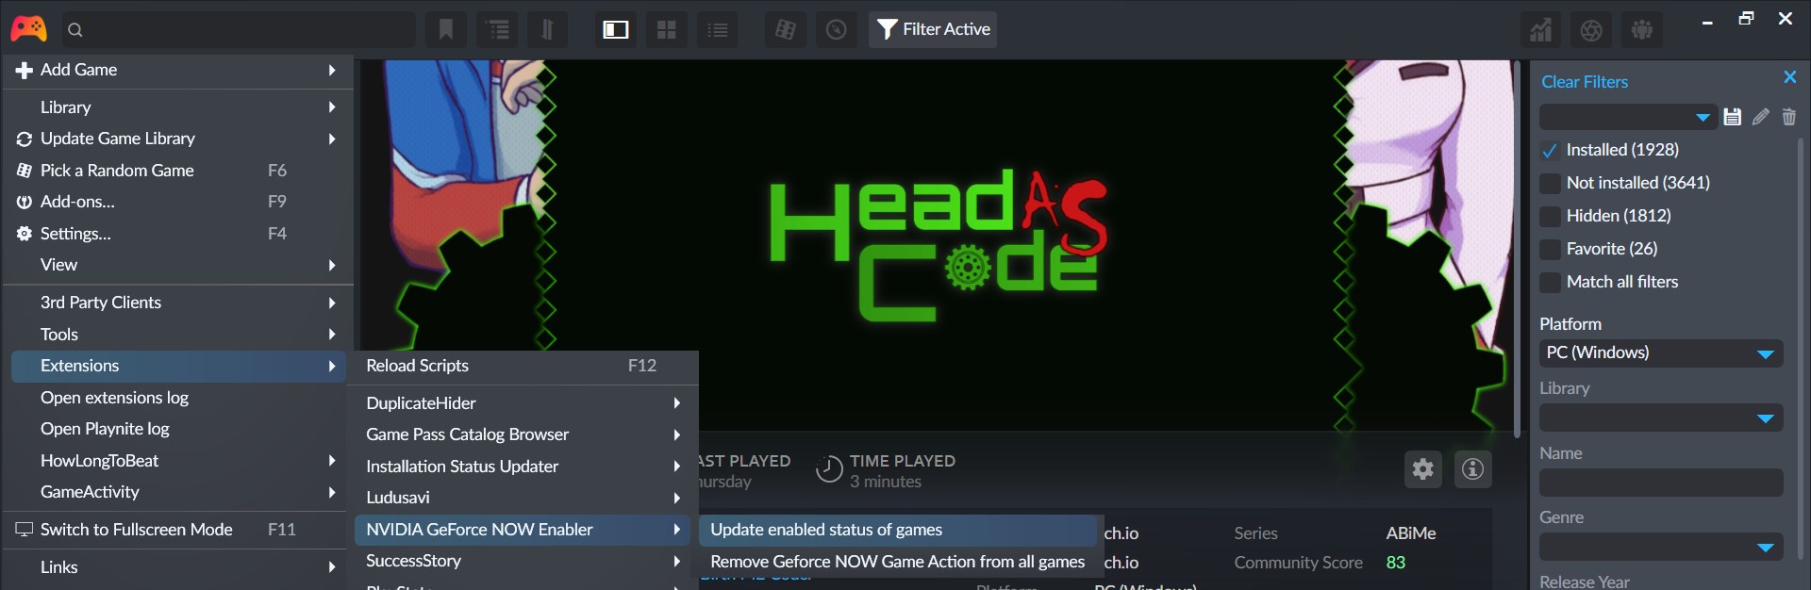This screenshot has height=590, width=1811.
Task: Expand DuplicateHider submenu
Action: 523,403
